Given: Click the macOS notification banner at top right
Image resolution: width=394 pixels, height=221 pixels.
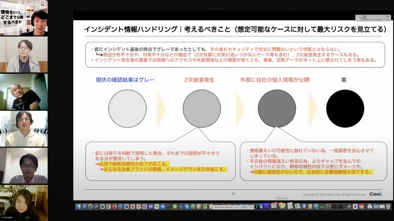Looking at the screenshot, I should 373,18.
